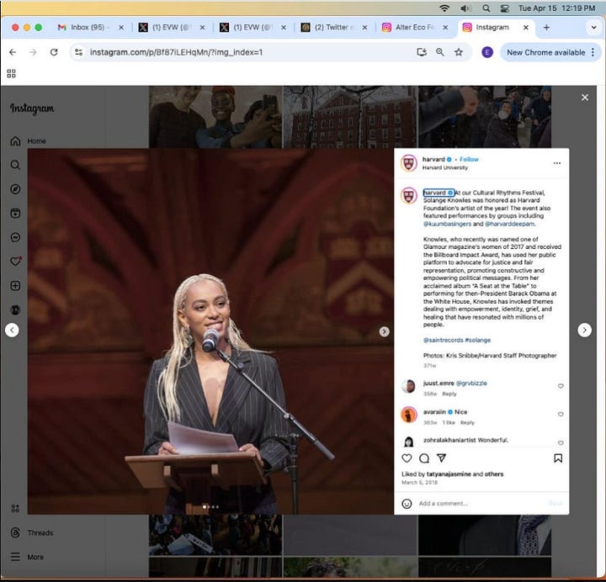Open a new Chrome tab
606x582 pixels.
point(546,28)
